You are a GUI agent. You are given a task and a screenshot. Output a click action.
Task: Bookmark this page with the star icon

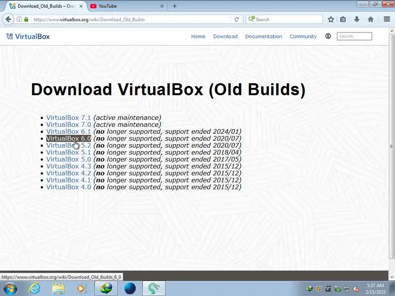point(331,19)
